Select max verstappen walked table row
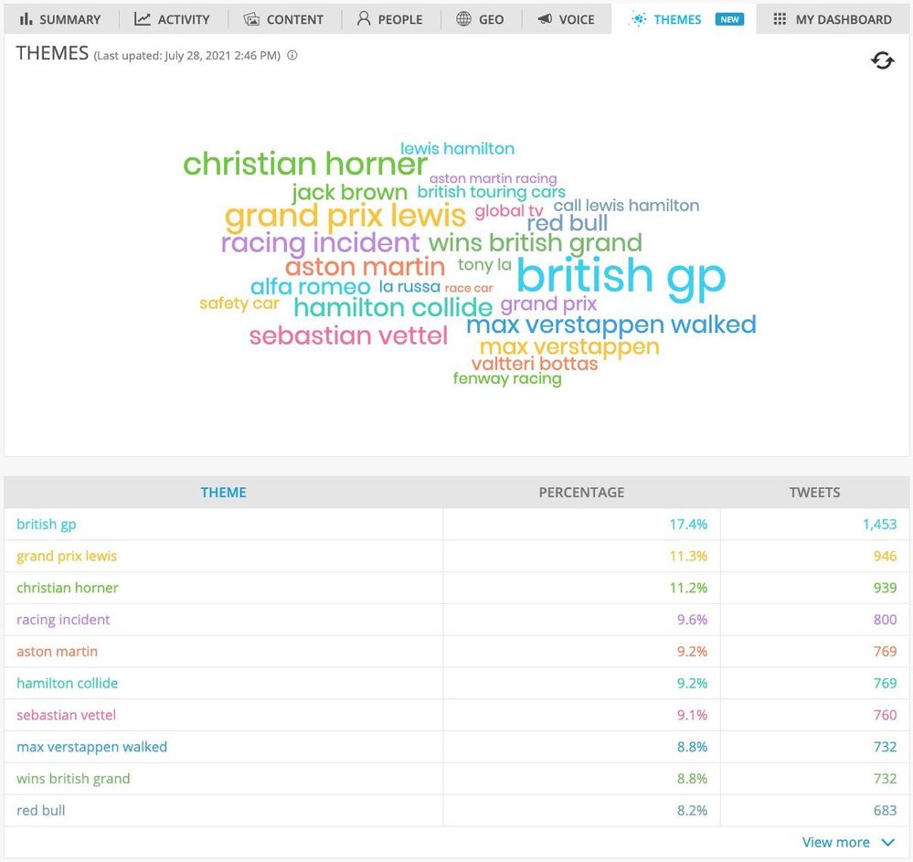Screen dimensions: 913x862 click(x=457, y=747)
